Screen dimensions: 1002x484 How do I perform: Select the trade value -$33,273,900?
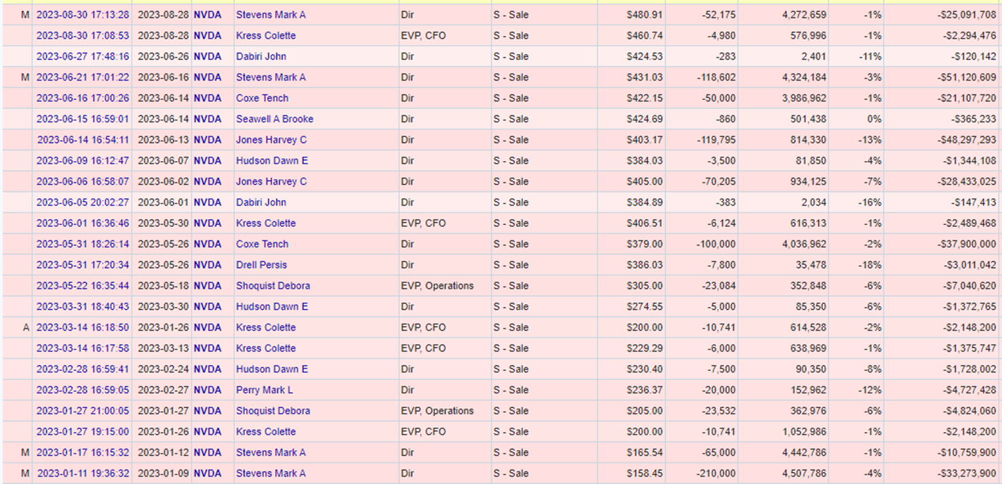click(x=966, y=473)
